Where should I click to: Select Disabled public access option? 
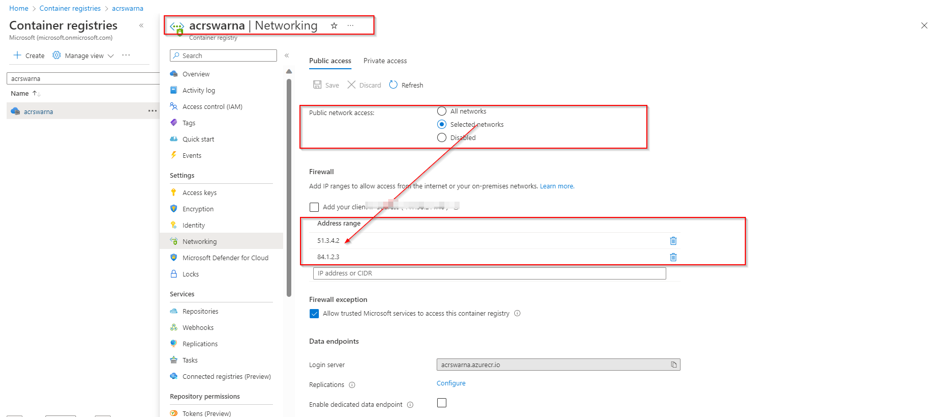[x=442, y=137]
